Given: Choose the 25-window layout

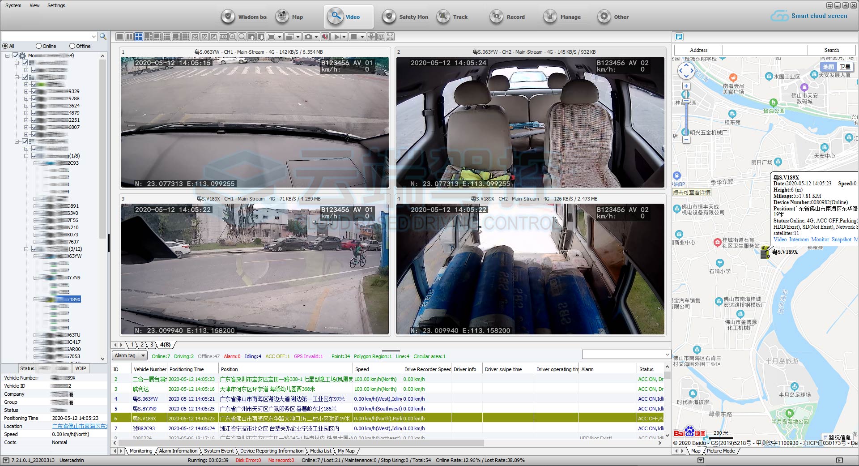Looking at the screenshot, I should 195,37.
